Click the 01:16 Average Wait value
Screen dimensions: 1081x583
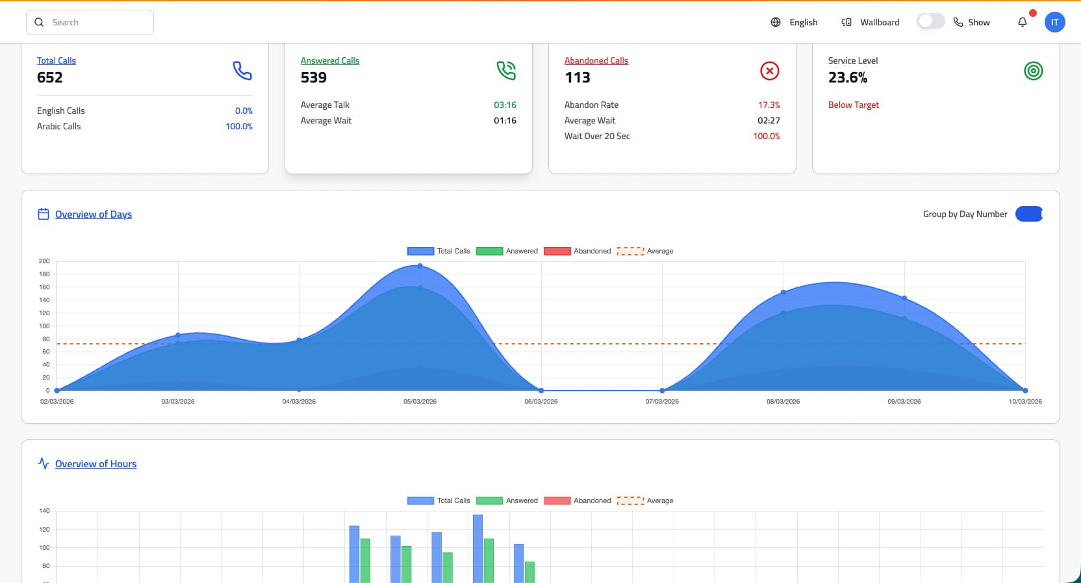coord(505,120)
